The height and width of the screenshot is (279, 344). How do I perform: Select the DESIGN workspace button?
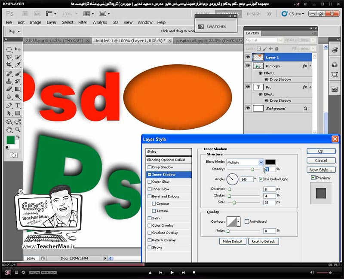[254, 14]
